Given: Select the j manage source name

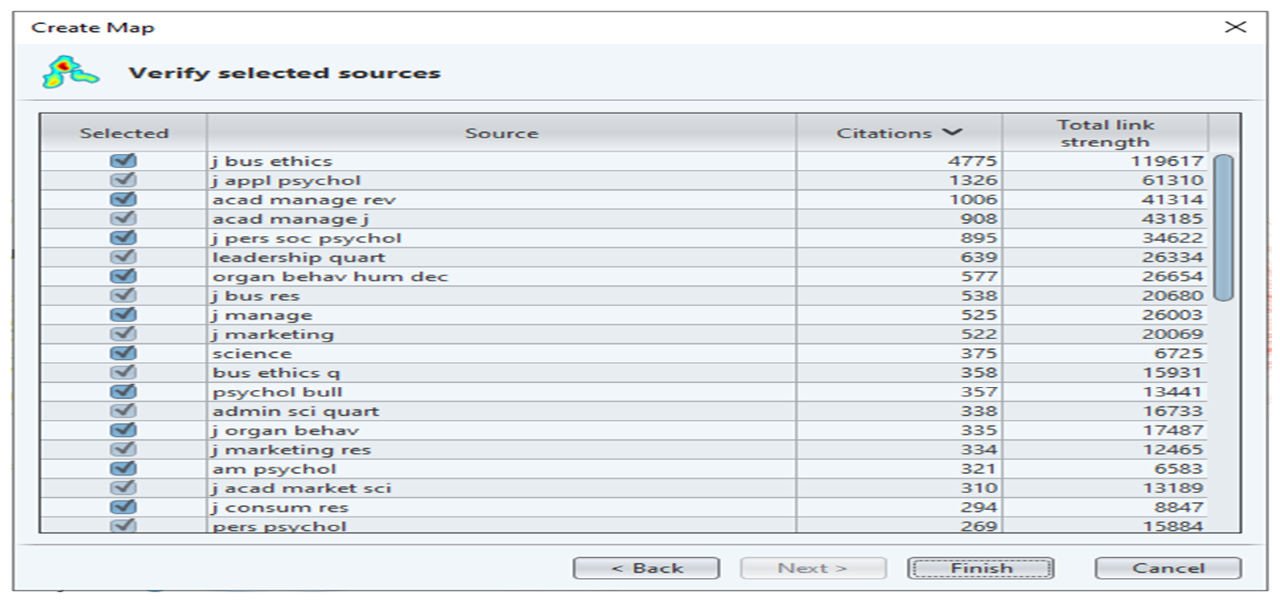Looking at the screenshot, I should pyautogui.click(x=262, y=315).
